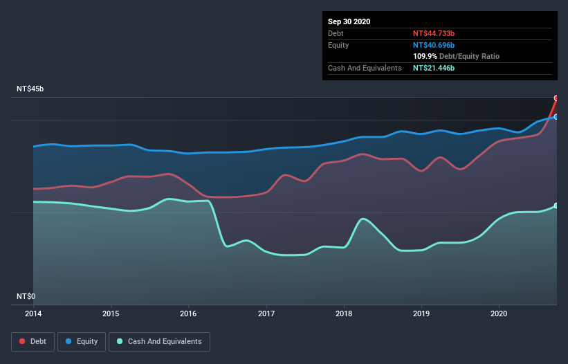Click the NT$0 y-axis label
The height and width of the screenshot is (364, 568).
click(x=26, y=296)
